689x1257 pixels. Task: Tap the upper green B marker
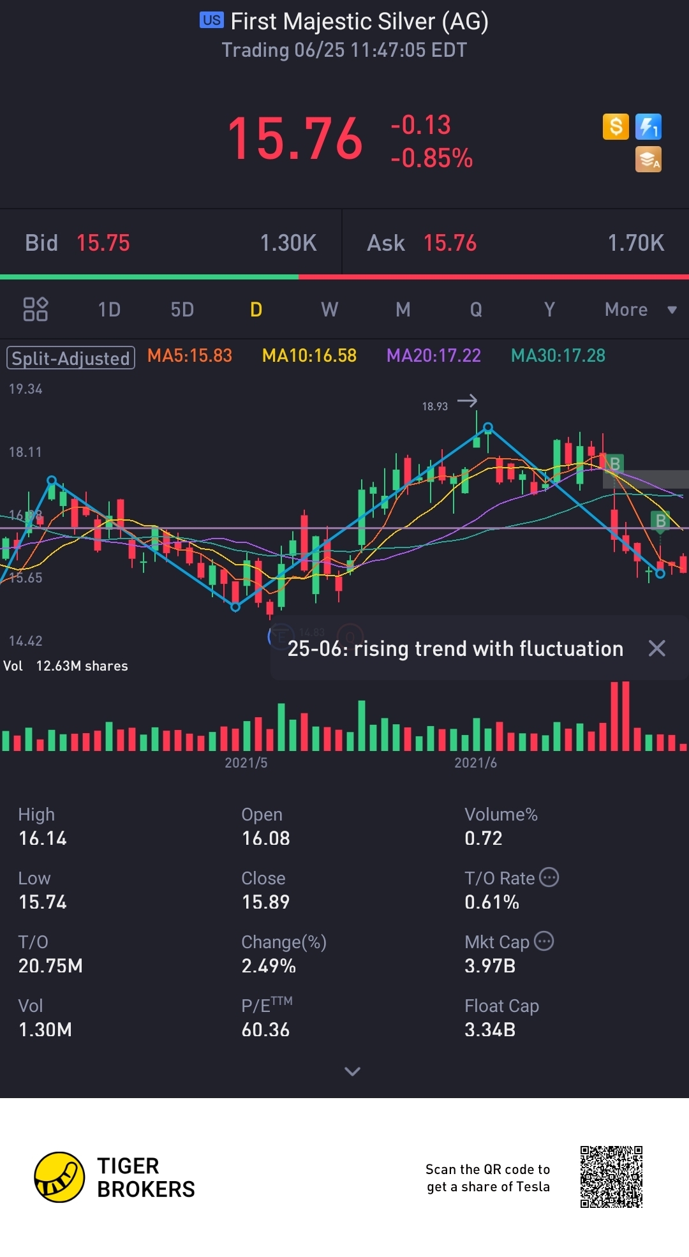[x=615, y=464]
